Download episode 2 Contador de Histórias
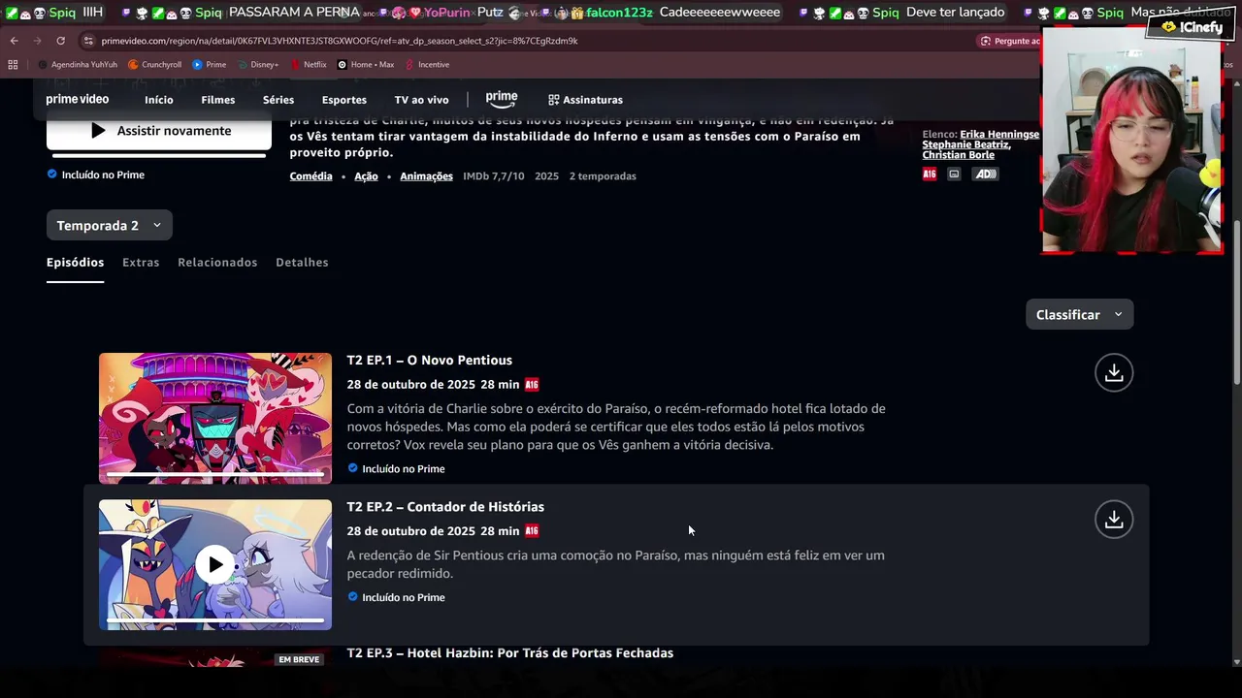Viewport: 1242px width, 698px height. tap(1114, 520)
